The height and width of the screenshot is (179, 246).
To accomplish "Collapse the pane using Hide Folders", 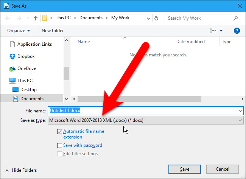I will 21,170.
